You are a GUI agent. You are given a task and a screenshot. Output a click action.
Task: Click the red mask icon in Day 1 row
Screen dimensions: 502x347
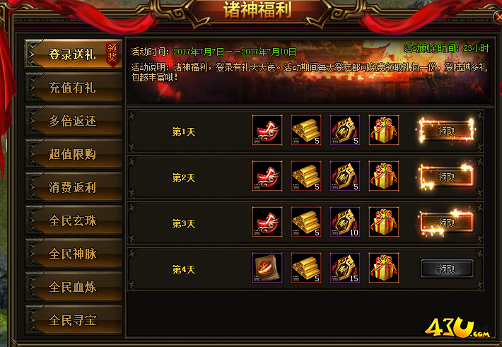pos(267,130)
